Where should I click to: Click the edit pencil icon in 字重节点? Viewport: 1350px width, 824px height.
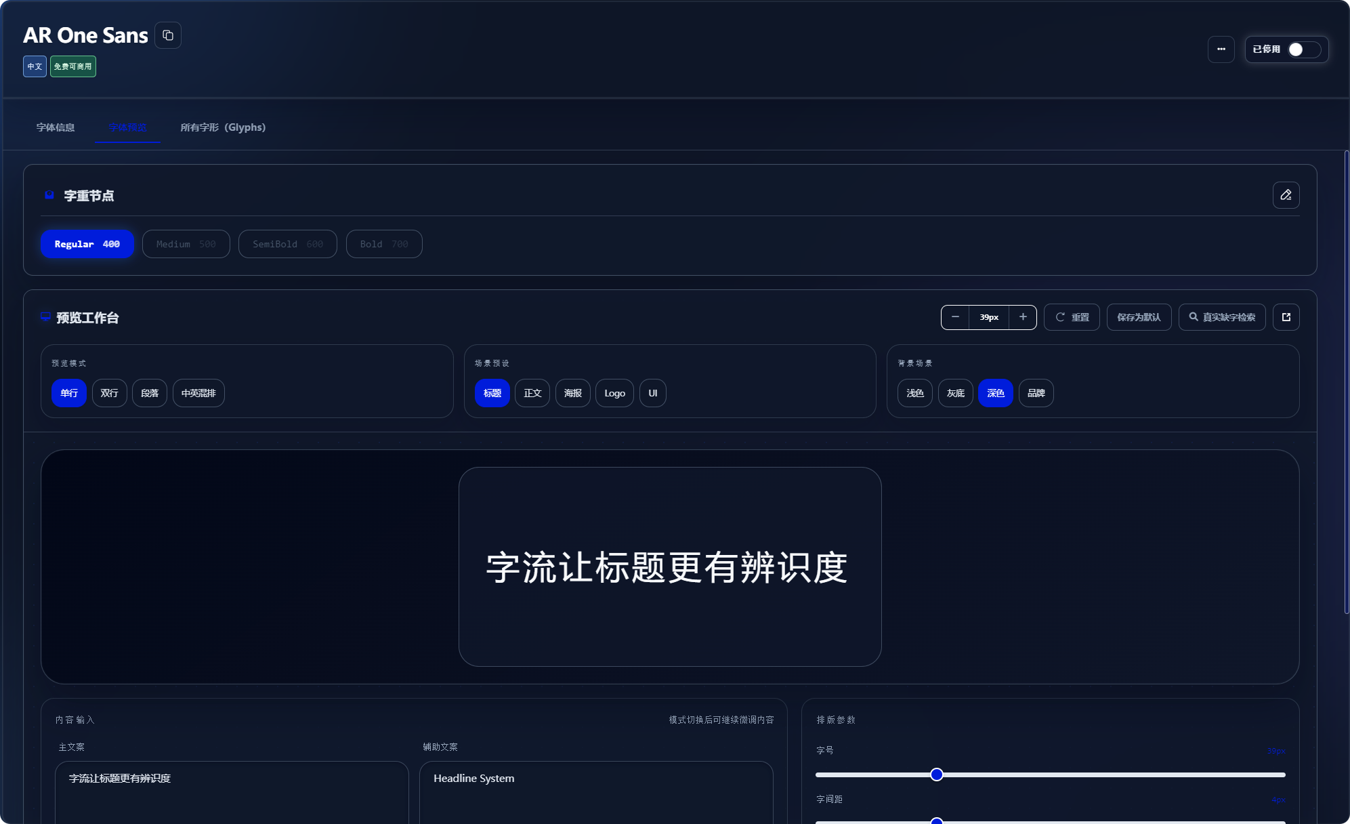pyautogui.click(x=1286, y=195)
